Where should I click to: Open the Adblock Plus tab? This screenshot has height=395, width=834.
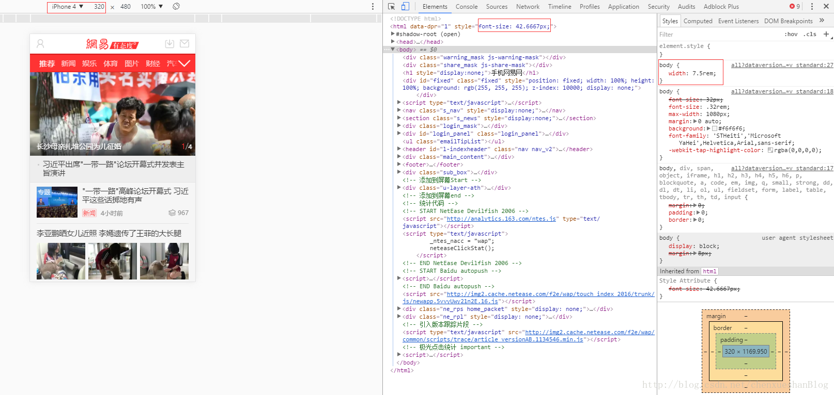721,7
